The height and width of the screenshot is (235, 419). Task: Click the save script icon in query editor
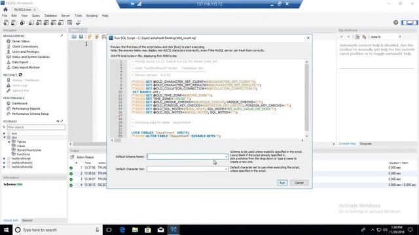tap(81, 37)
